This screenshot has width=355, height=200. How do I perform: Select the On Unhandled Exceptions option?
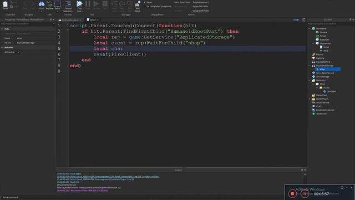pyautogui.click(x=159, y=7)
